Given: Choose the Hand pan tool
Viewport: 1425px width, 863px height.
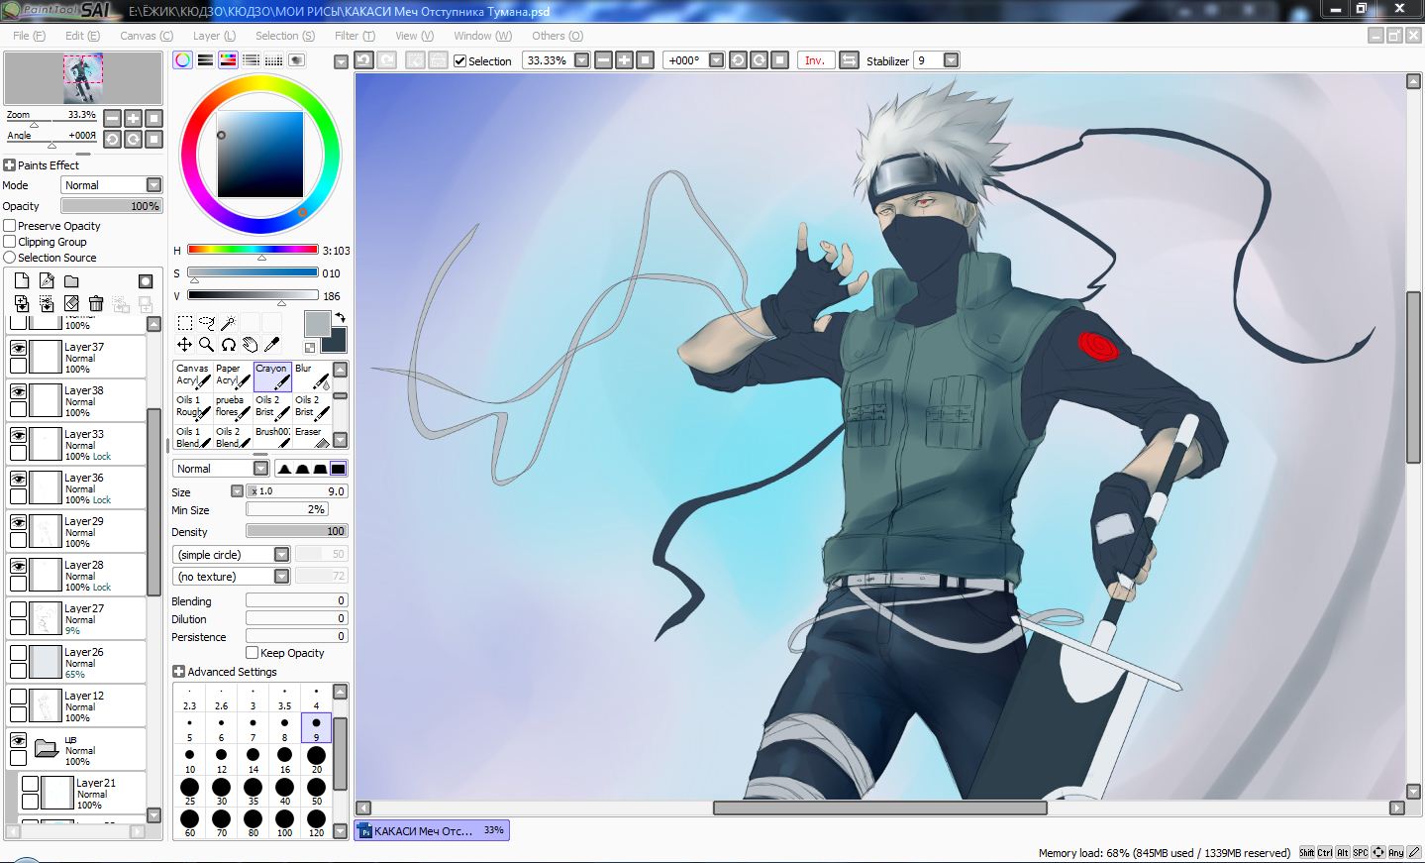Looking at the screenshot, I should [250, 345].
